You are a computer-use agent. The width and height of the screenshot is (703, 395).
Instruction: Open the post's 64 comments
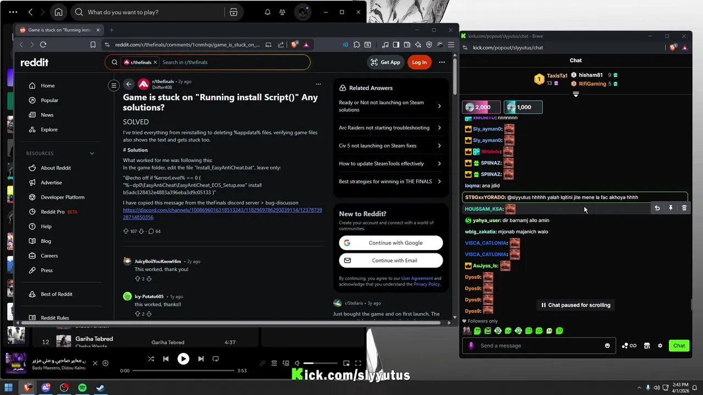pos(154,232)
